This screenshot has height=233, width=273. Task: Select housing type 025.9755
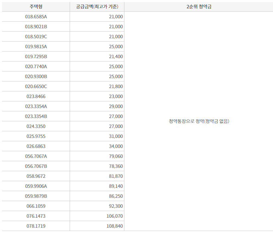pyautogui.click(x=36, y=136)
